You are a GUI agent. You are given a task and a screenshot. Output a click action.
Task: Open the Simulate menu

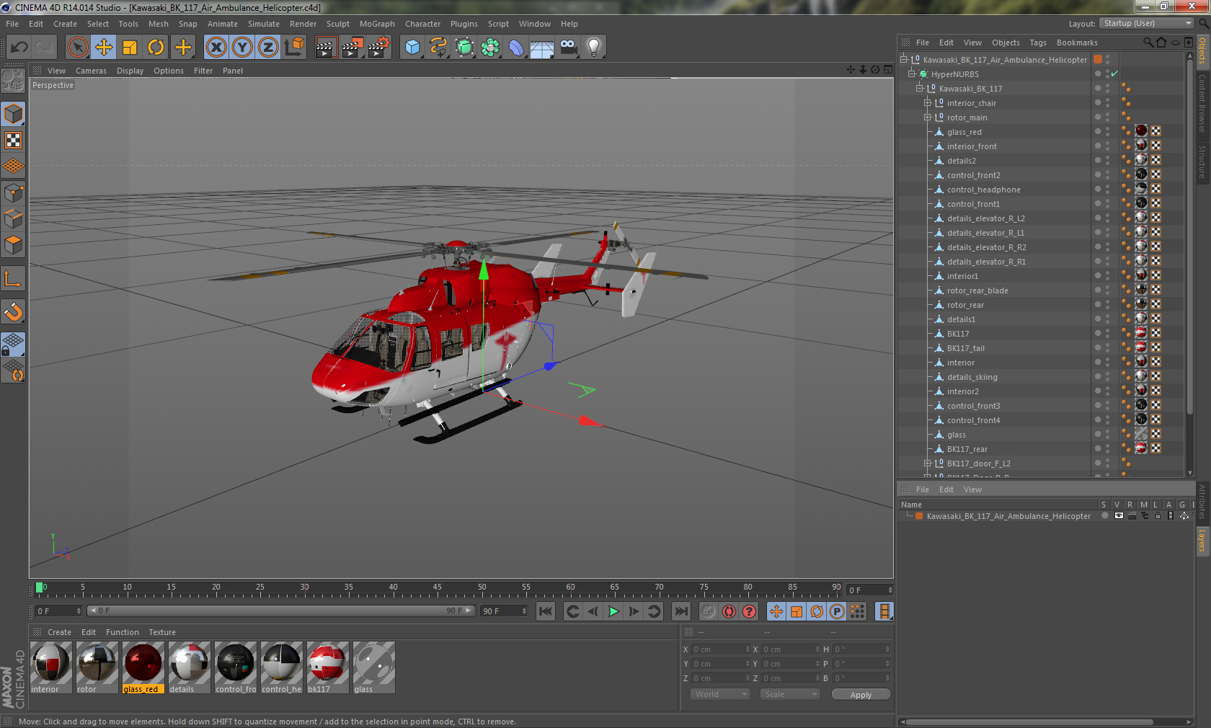point(264,24)
